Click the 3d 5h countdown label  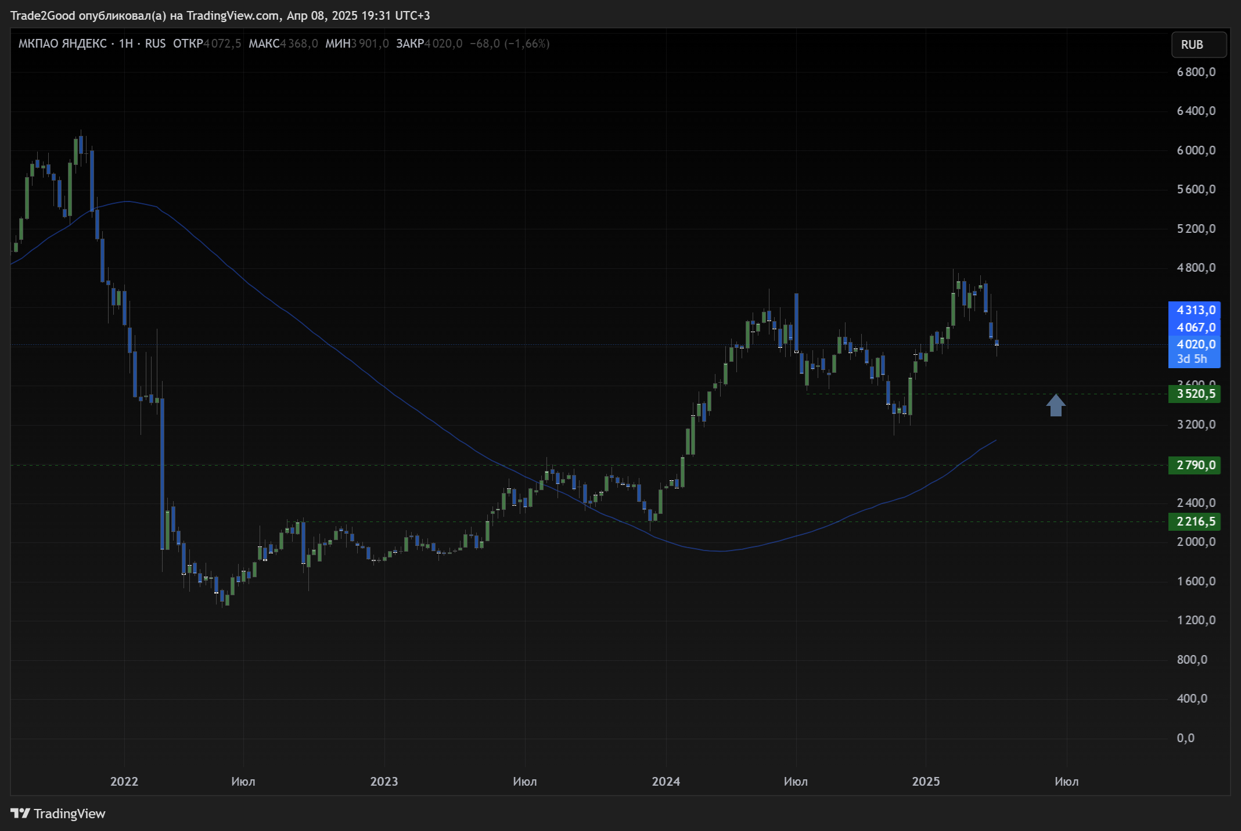pos(1192,359)
